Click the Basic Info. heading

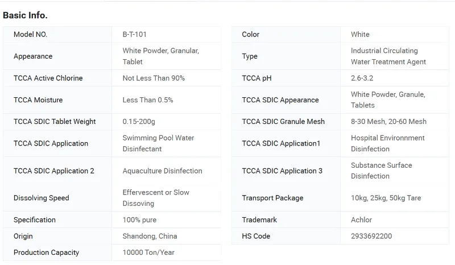25,15
